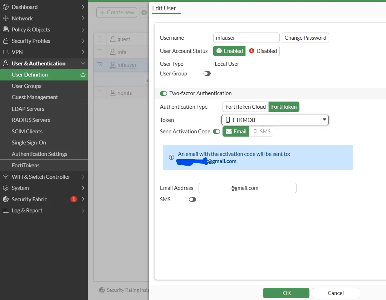Click the nomfa user icon
Screen dimensions: 386x300
pyautogui.click(x=112, y=93)
